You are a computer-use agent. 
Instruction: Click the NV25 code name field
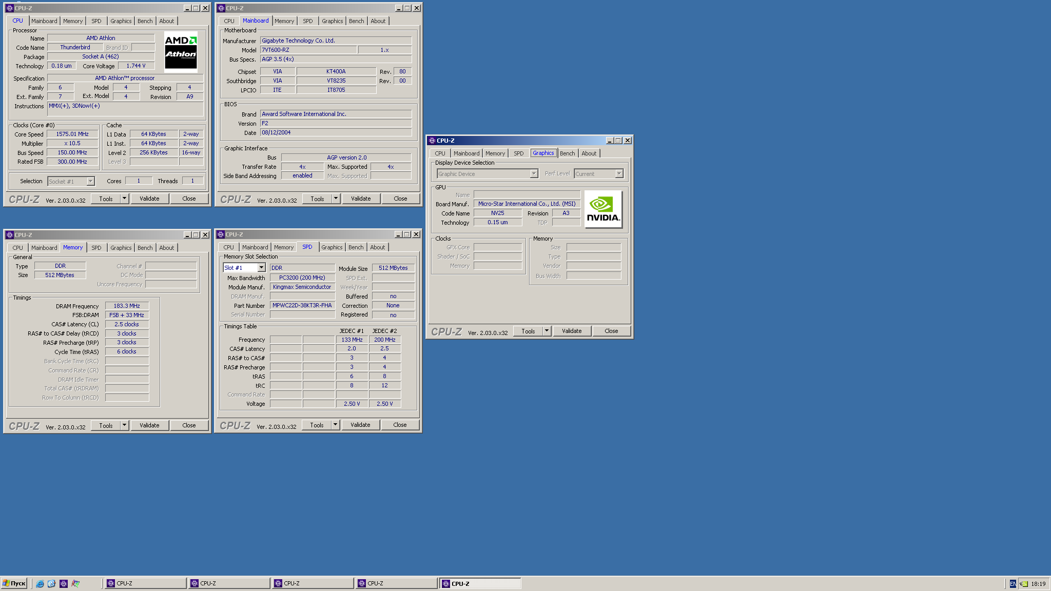pos(498,213)
